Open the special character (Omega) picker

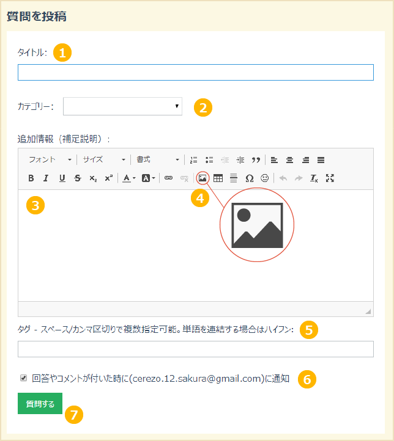249,178
